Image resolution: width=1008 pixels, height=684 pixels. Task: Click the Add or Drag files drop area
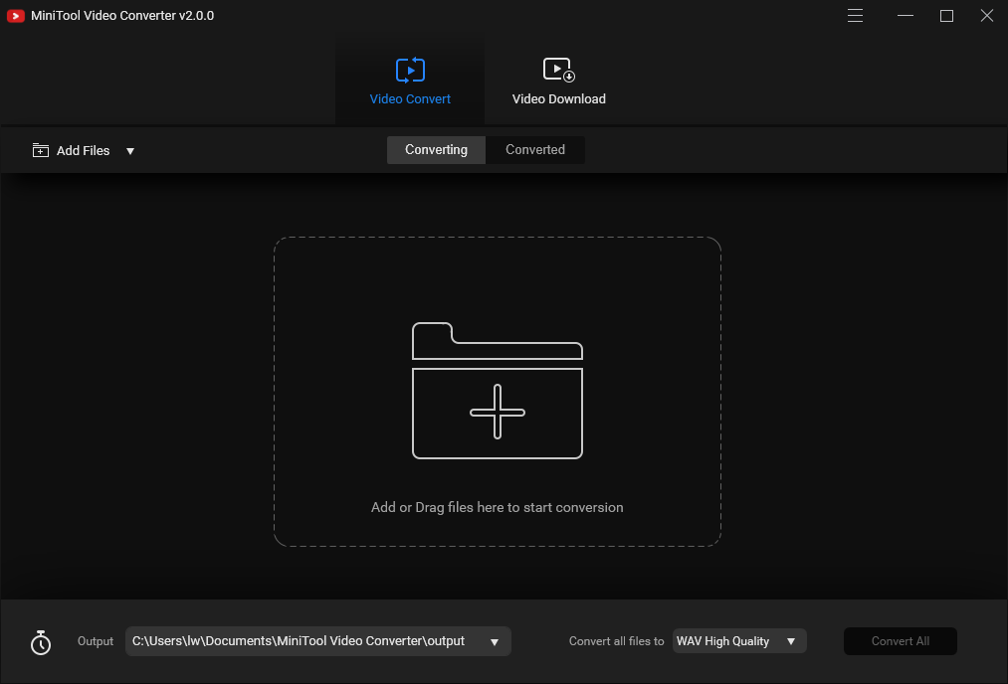point(497,391)
